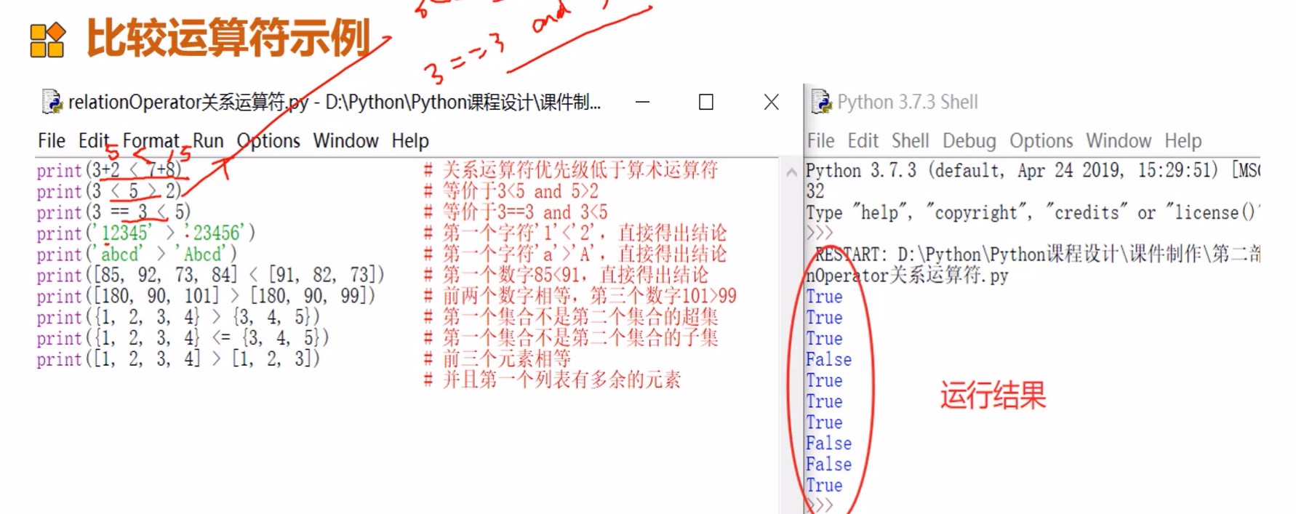Open the Edit menu in the editor window

point(94,140)
